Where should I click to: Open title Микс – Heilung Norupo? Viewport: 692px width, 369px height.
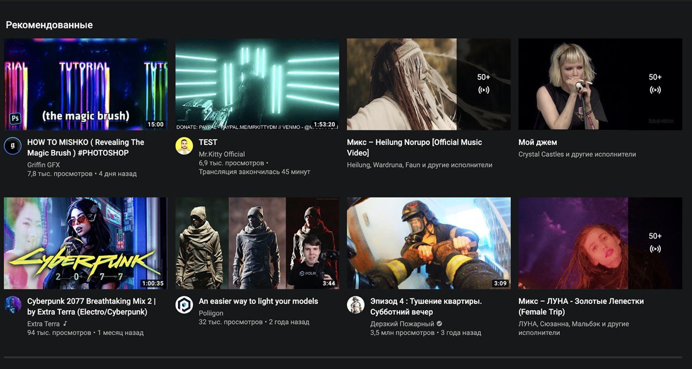(x=414, y=147)
